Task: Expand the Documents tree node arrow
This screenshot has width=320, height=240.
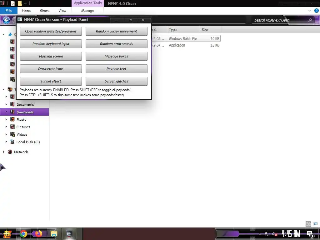Action: click(6, 104)
